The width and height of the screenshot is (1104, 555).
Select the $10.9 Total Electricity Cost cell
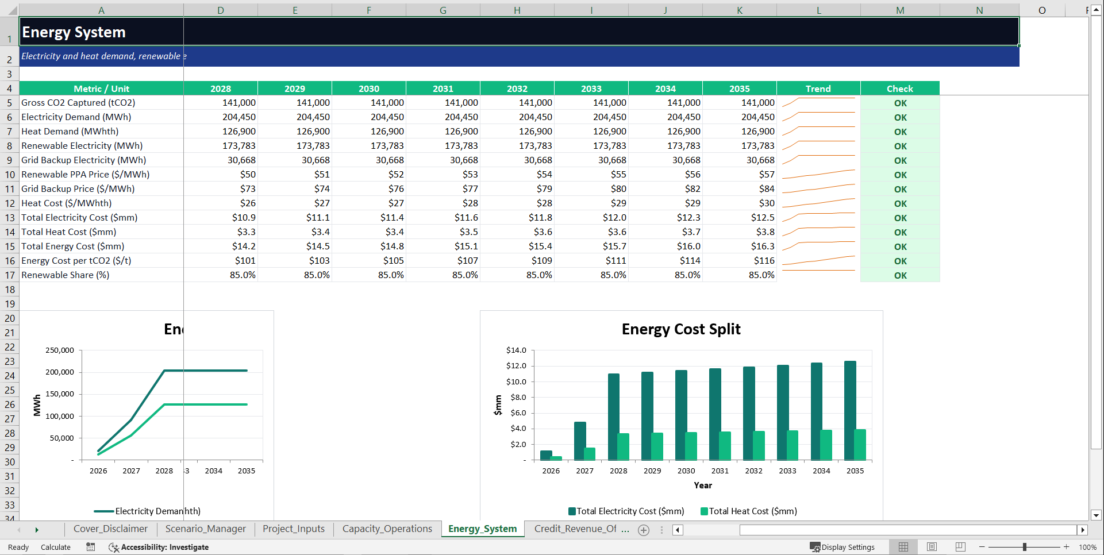click(x=221, y=218)
